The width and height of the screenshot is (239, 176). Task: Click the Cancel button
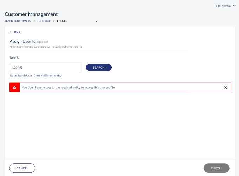(x=22, y=168)
